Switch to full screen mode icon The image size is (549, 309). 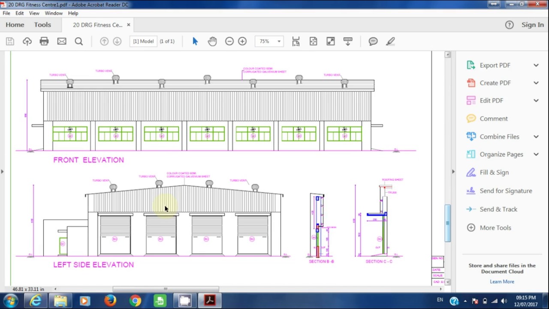330,41
